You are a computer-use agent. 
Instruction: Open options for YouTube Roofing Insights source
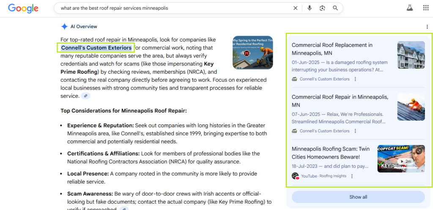click(x=352, y=176)
